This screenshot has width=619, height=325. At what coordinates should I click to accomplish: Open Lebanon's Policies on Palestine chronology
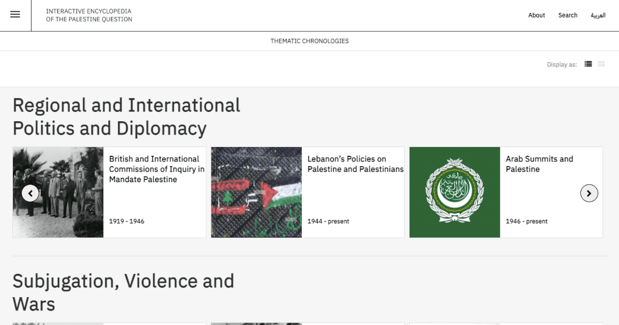click(x=355, y=164)
